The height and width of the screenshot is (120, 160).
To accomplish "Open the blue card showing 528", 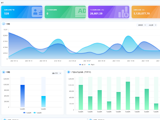I will tap(22, 12).
